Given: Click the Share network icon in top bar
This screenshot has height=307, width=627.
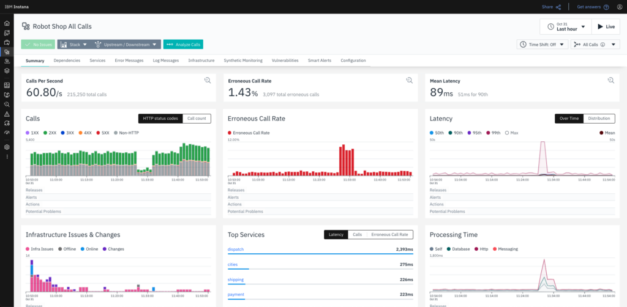Looking at the screenshot, I should (558, 7).
